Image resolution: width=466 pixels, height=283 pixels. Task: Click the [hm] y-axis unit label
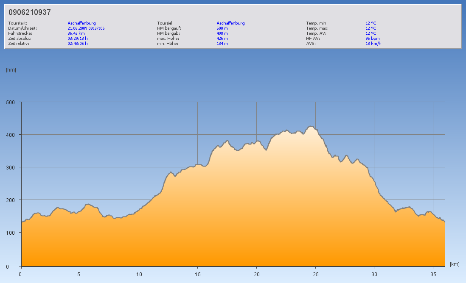click(11, 70)
